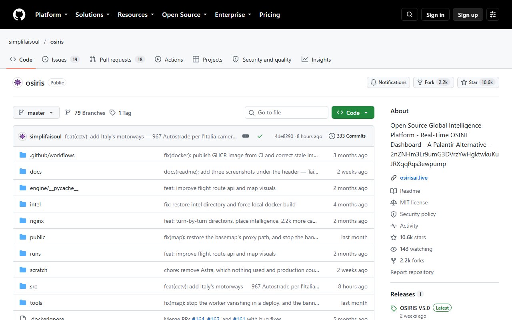Image resolution: width=512 pixels, height=320 pixels.
Task: Click the Sign up button
Action: [x=468, y=15]
